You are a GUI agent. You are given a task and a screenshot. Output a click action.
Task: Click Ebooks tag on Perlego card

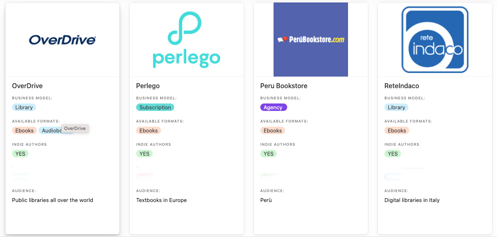(x=149, y=130)
